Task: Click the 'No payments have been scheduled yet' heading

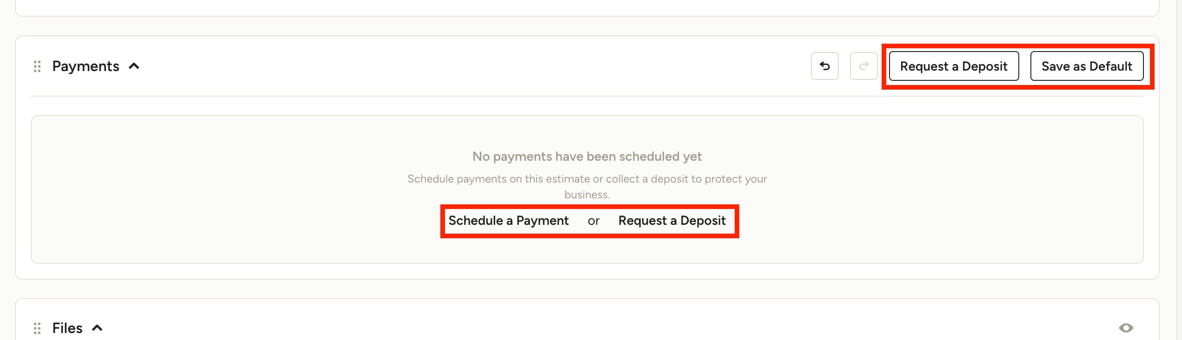Action: (x=587, y=157)
